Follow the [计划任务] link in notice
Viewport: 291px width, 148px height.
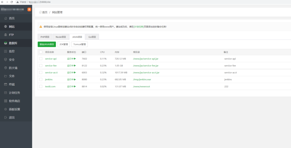coord(139,26)
